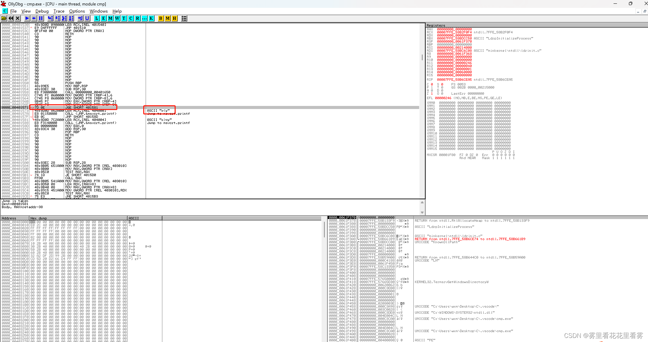This screenshot has width=648, height=342.
Task: Show memory breakpoints (yellow M icon)
Action: (x=168, y=18)
